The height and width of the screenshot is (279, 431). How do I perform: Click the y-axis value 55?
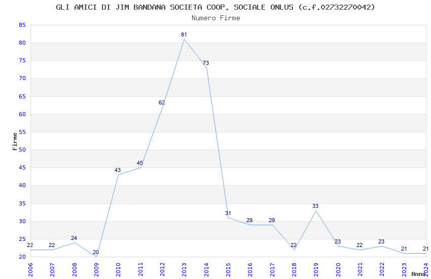[x=22, y=132]
